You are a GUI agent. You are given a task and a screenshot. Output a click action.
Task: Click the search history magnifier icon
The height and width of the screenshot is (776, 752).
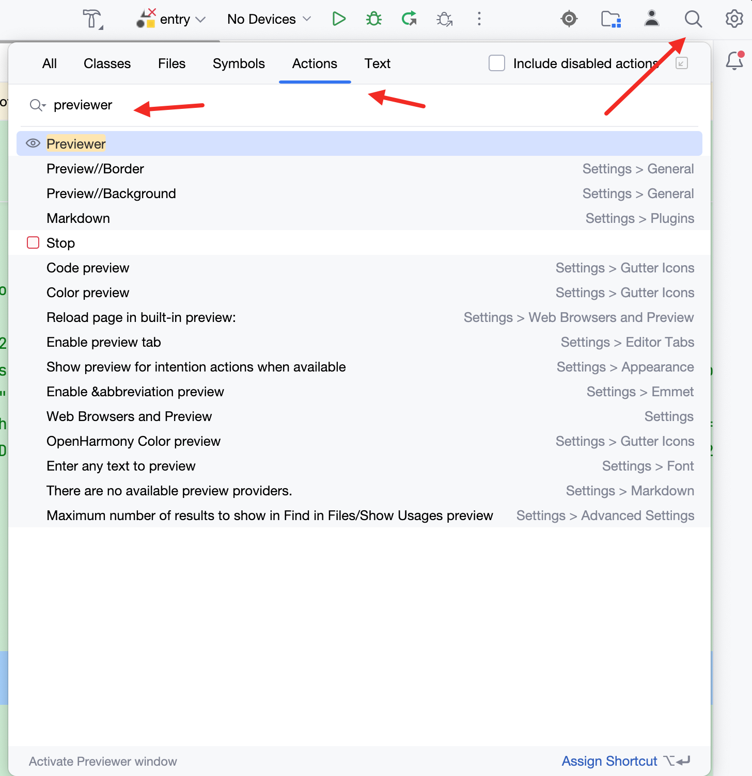click(37, 105)
